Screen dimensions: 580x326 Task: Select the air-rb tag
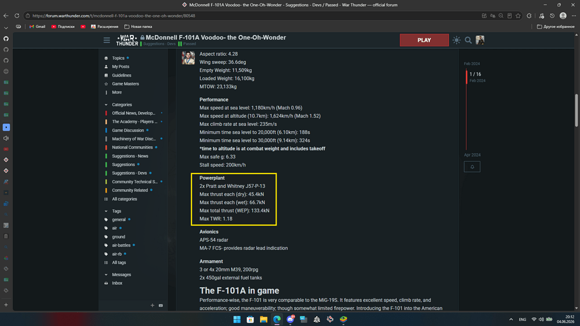[117, 254]
